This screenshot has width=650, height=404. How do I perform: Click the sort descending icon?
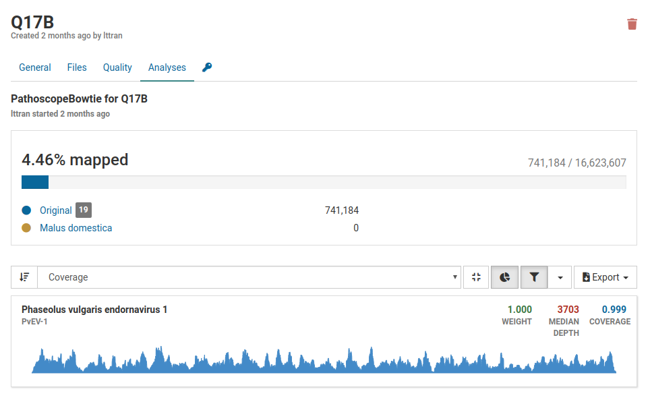click(x=24, y=277)
